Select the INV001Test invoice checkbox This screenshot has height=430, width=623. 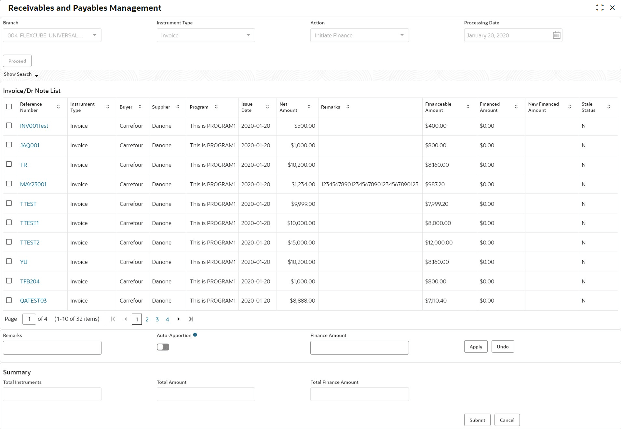click(9, 125)
